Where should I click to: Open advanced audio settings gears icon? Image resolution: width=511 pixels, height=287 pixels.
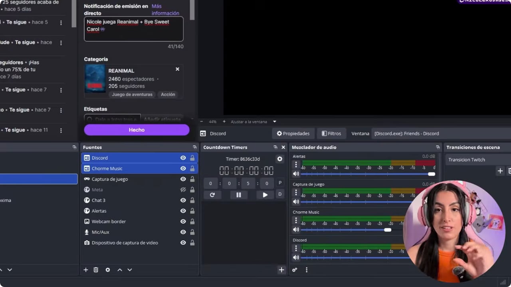[x=295, y=270]
